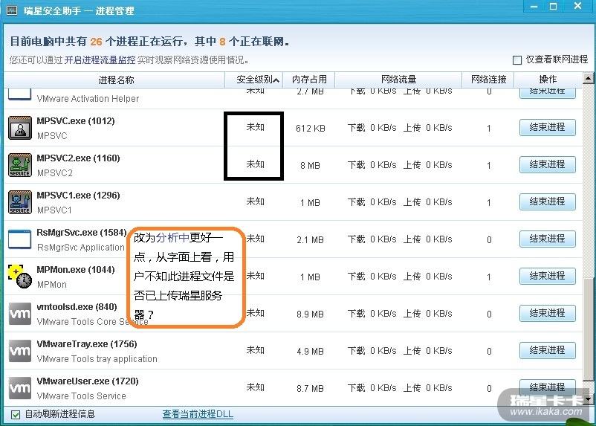This screenshot has width=596, height=426.
Task: Click the MPMon.exe clock icon
Action: coord(20,277)
